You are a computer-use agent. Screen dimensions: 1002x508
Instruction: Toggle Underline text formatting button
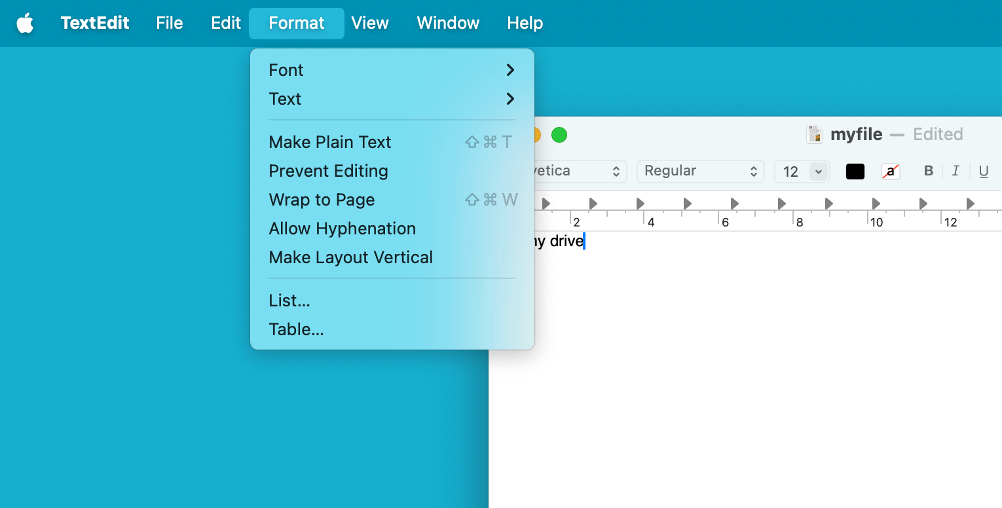983,171
